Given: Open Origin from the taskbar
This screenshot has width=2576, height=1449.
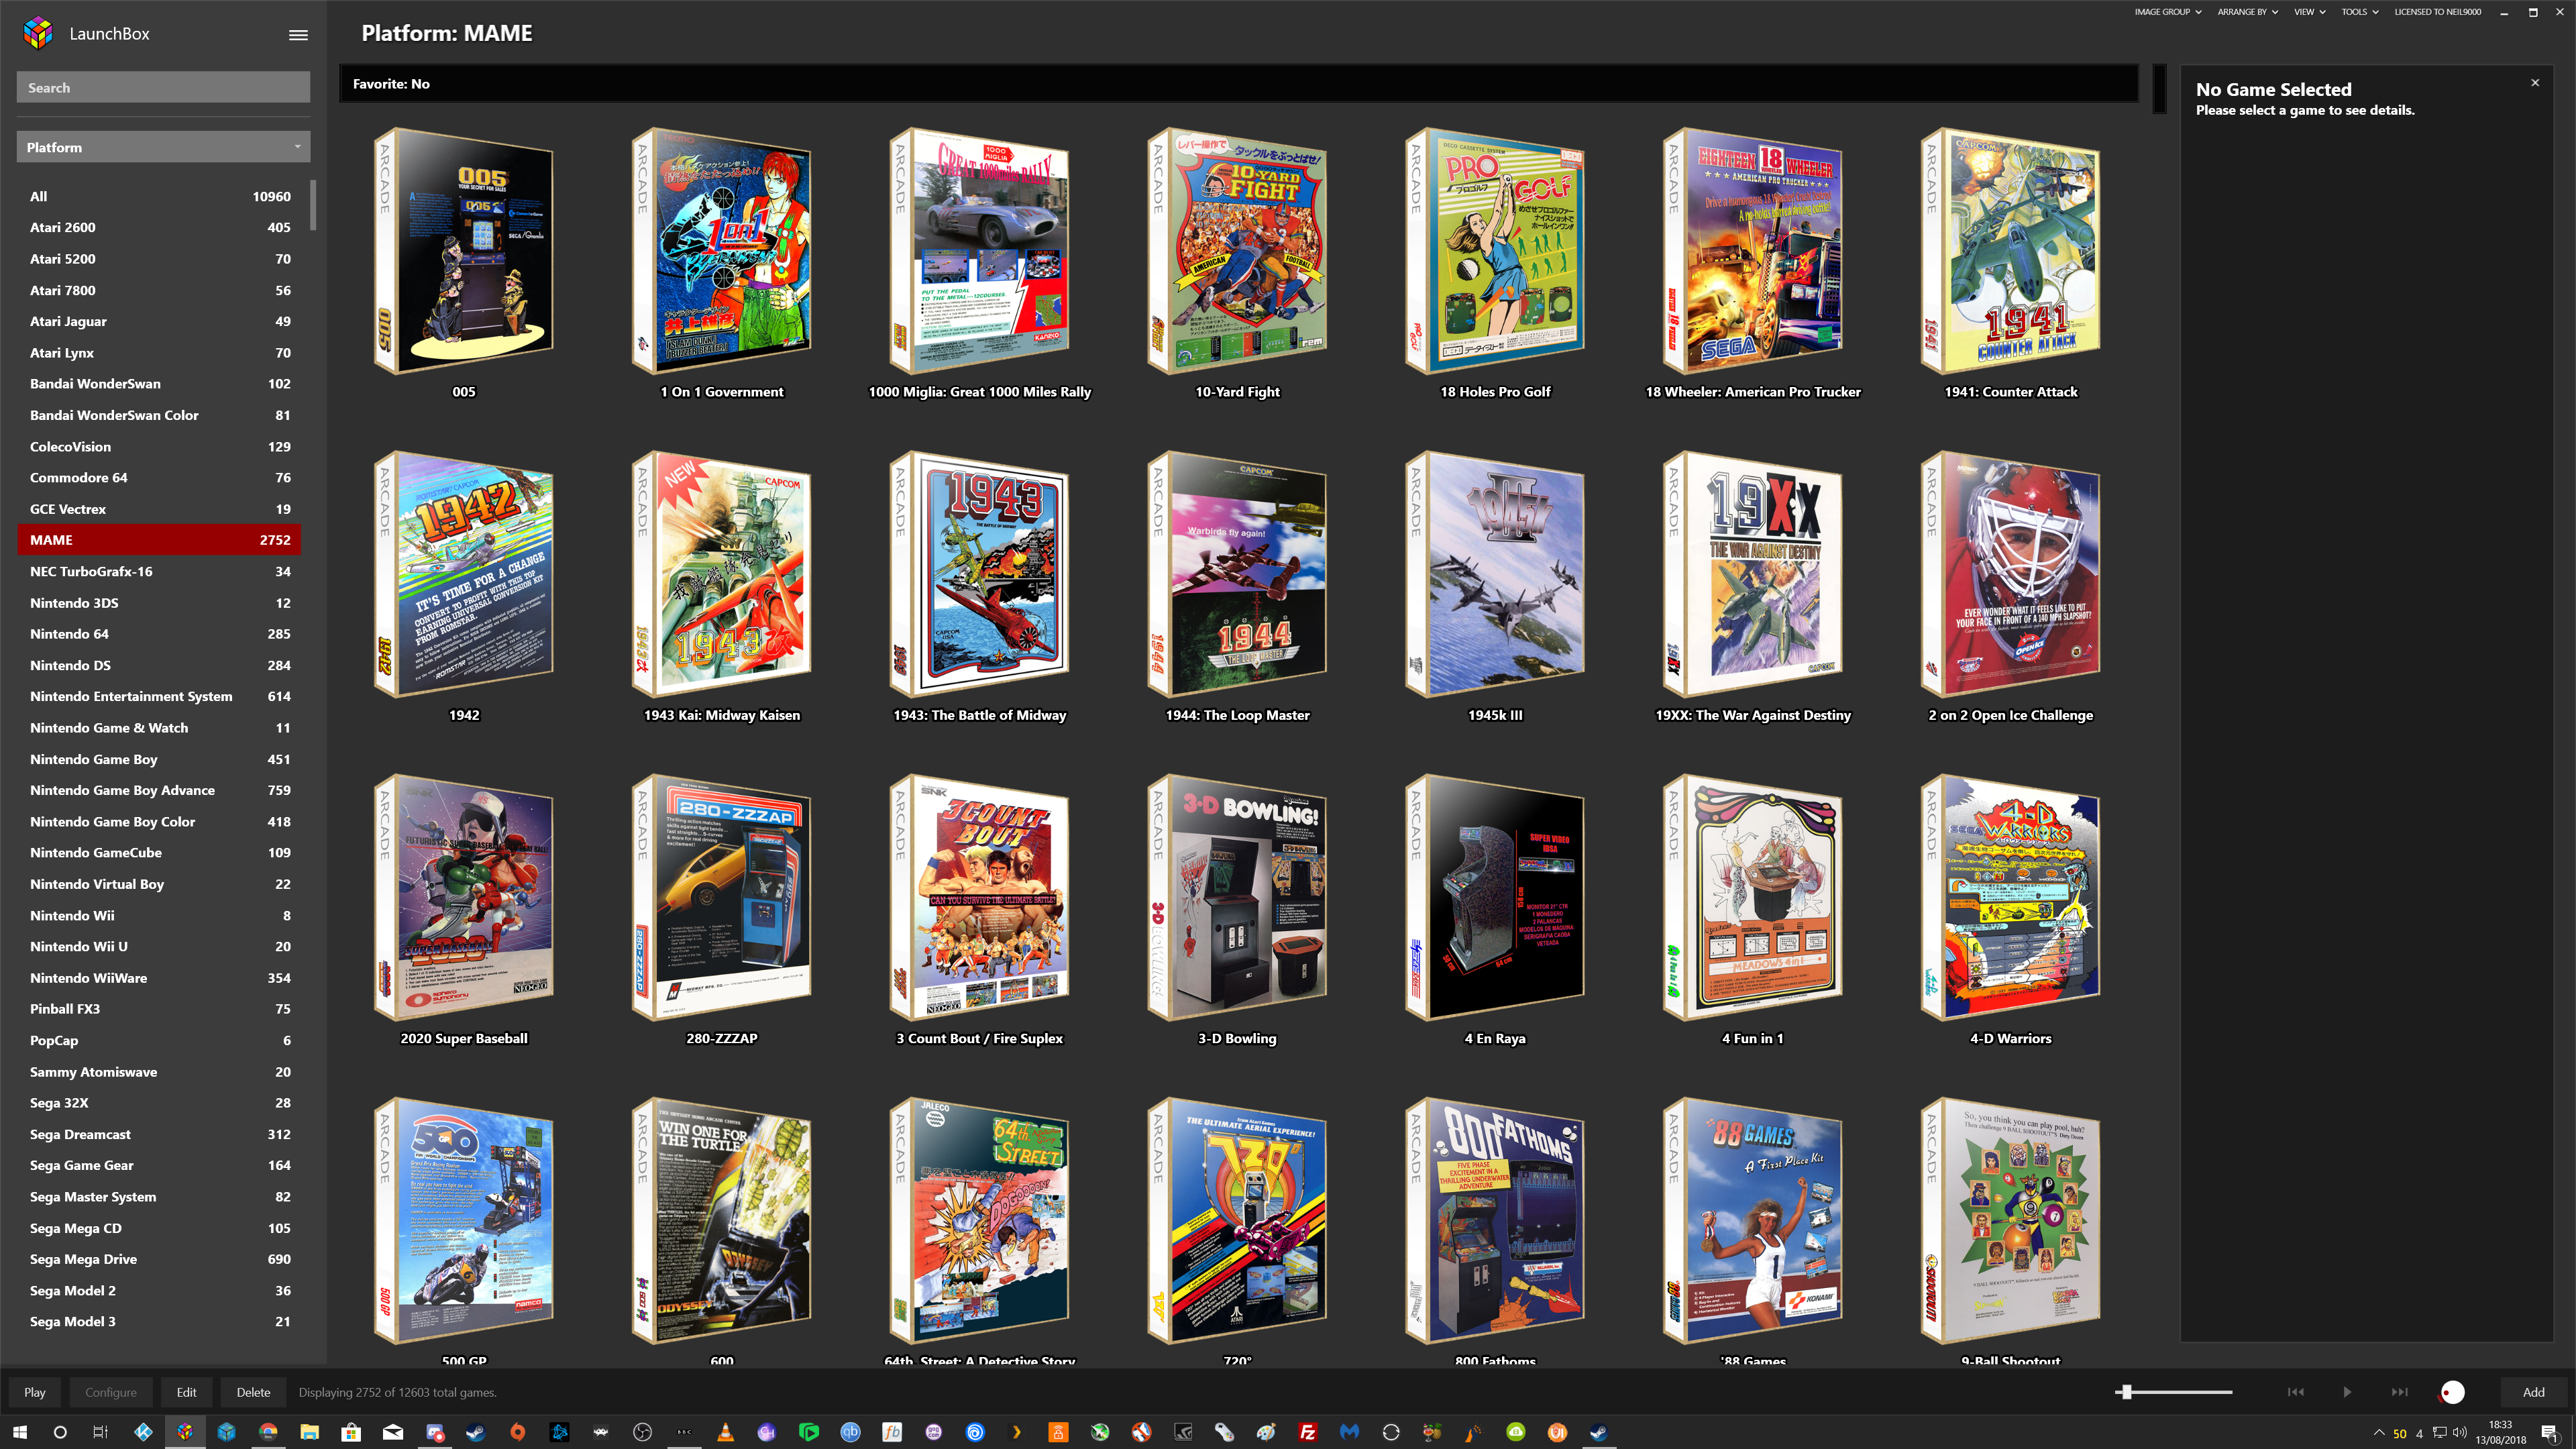Looking at the screenshot, I should click(517, 1432).
